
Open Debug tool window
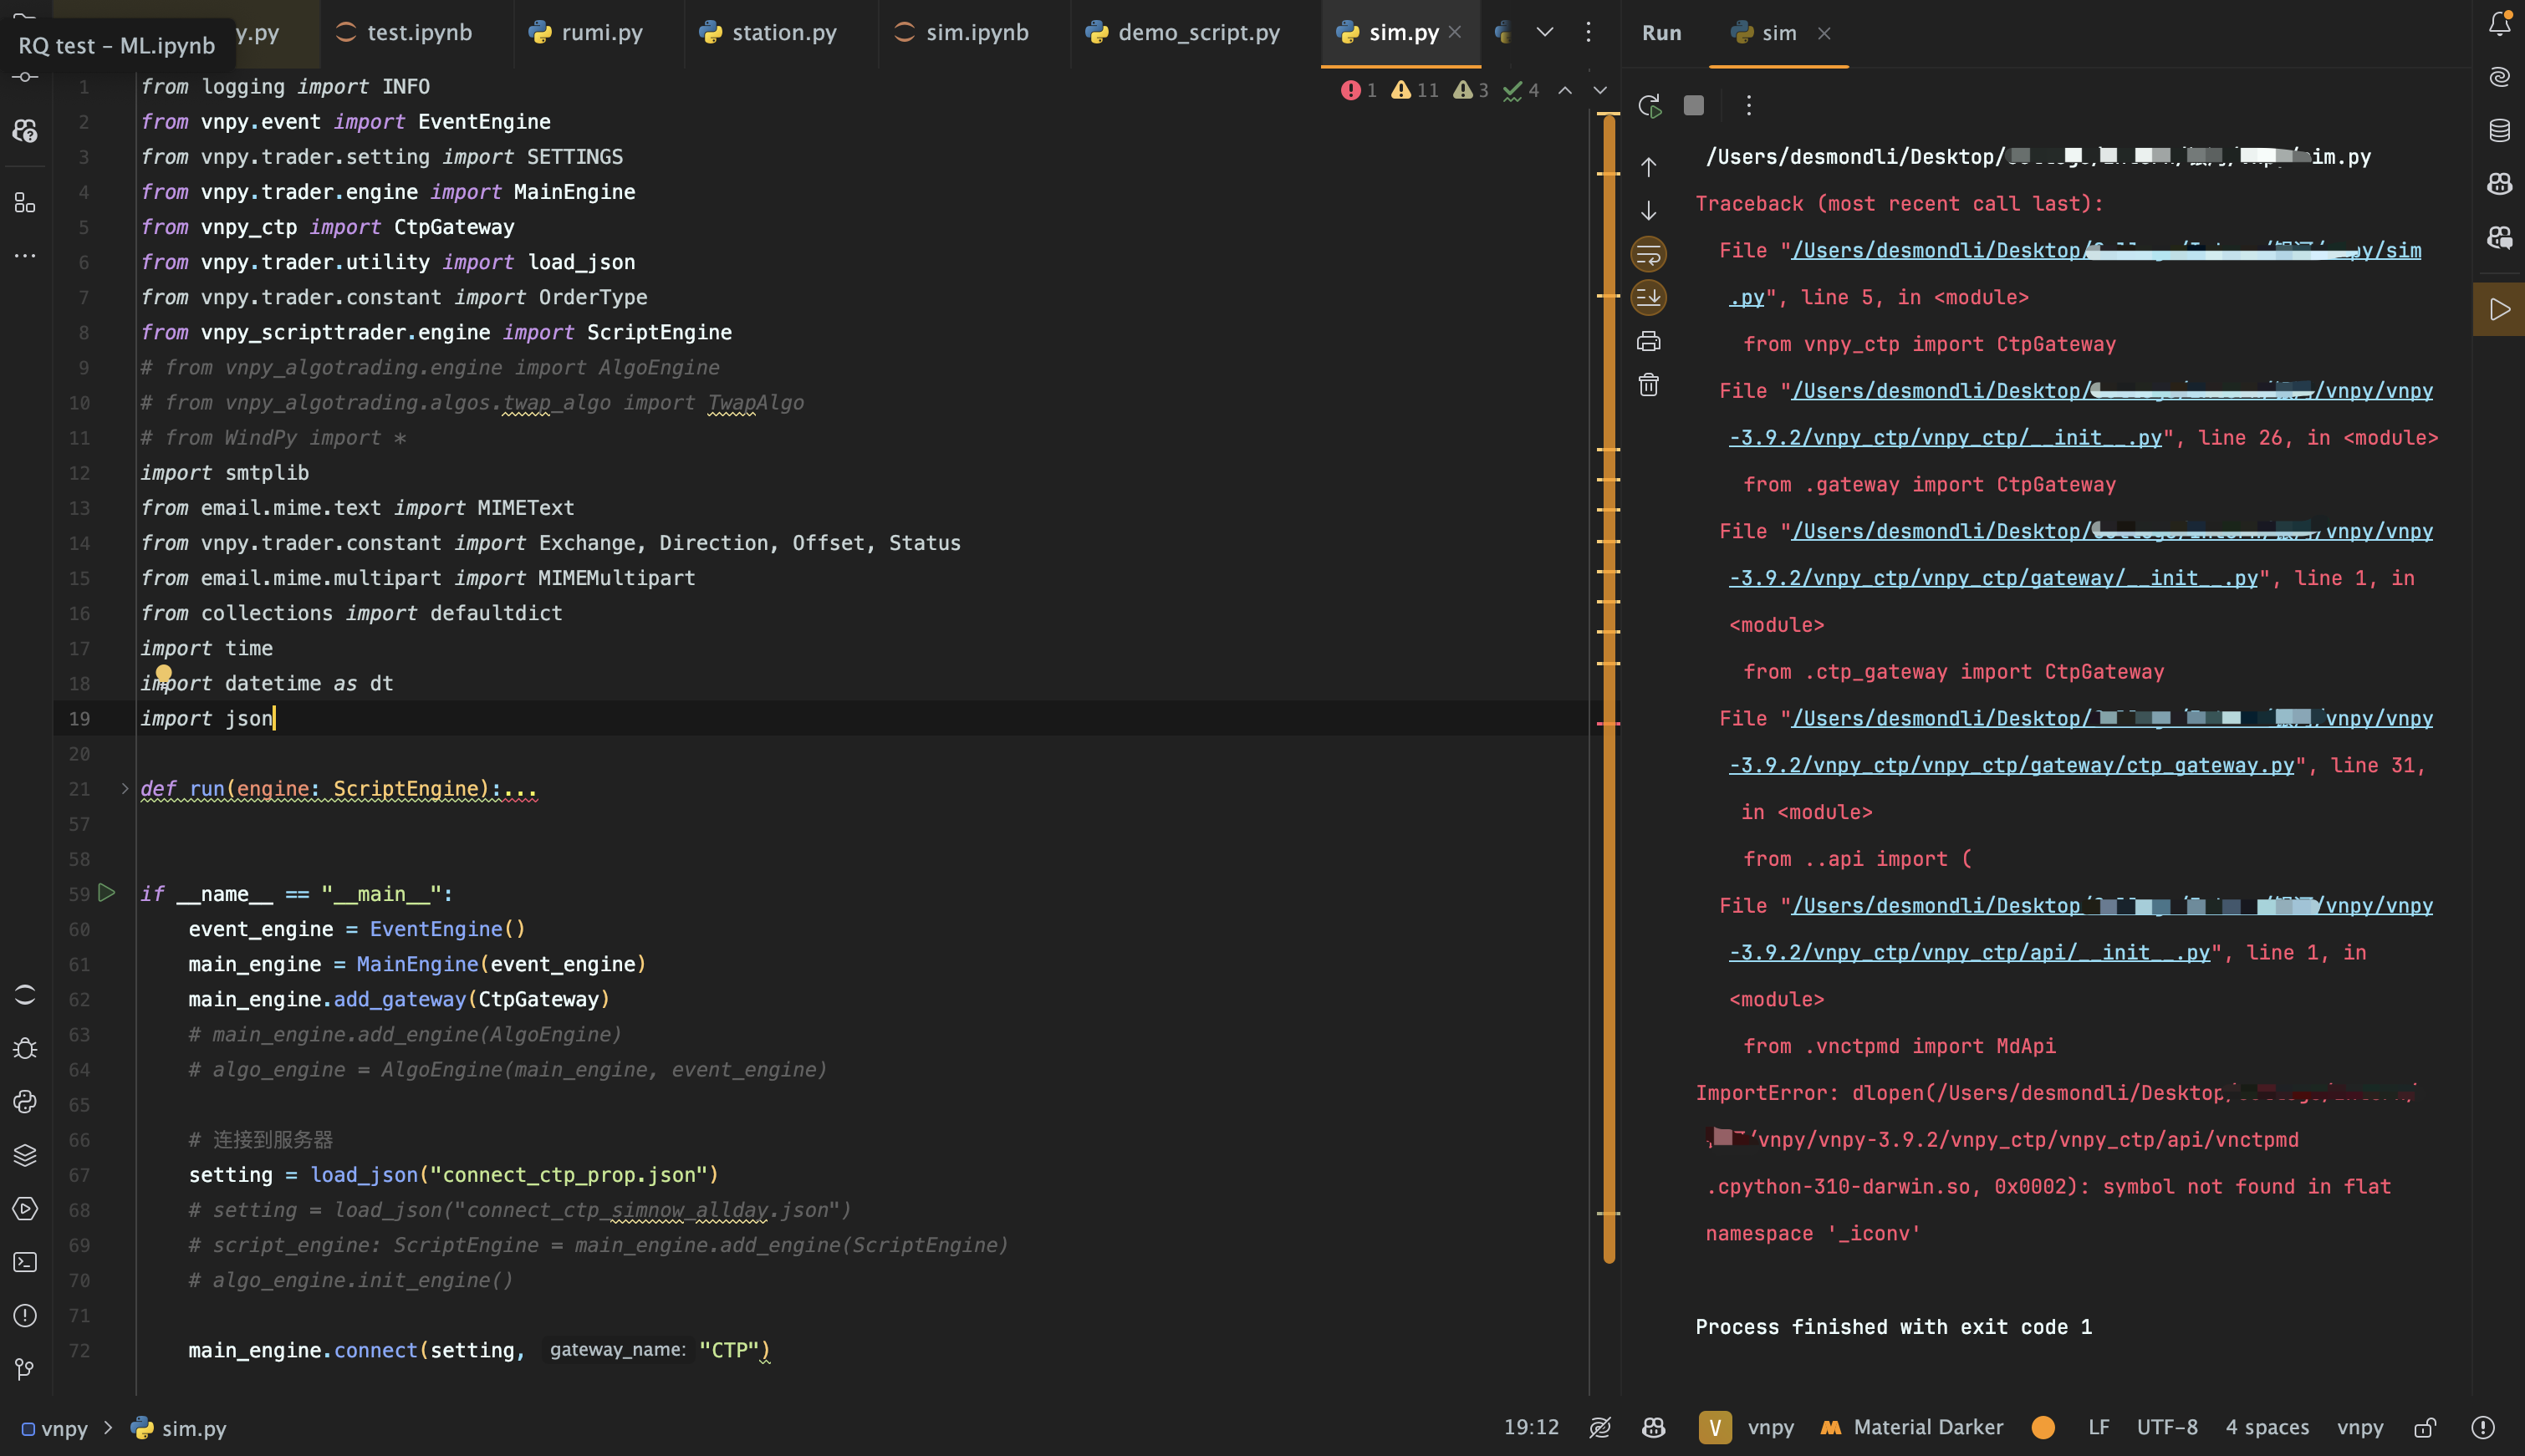25,1048
